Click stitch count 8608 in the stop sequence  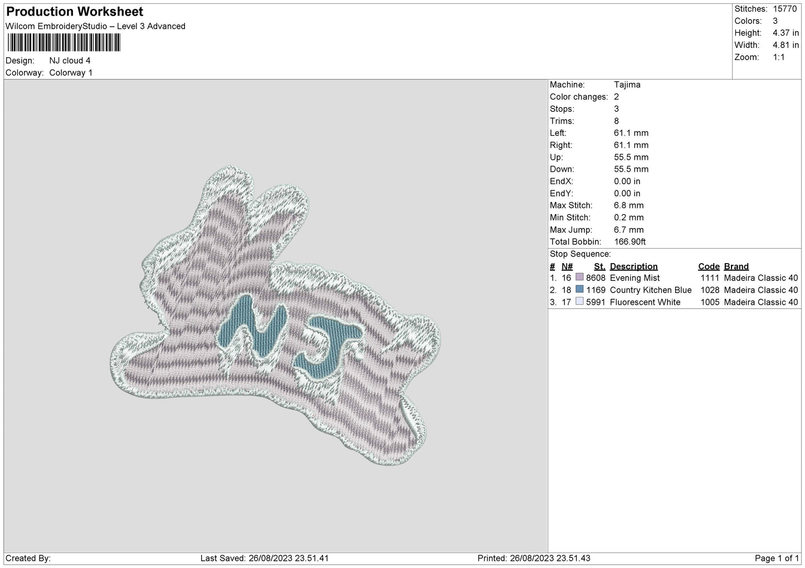point(596,278)
